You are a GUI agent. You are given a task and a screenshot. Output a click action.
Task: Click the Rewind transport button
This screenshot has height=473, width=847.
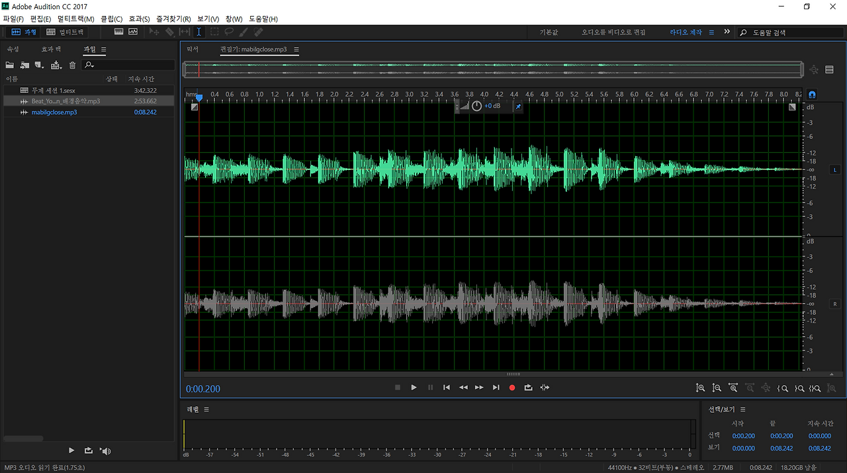pos(463,388)
